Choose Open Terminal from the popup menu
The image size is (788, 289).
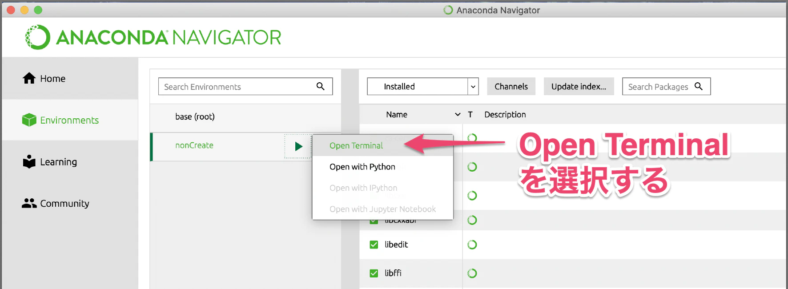pos(382,145)
